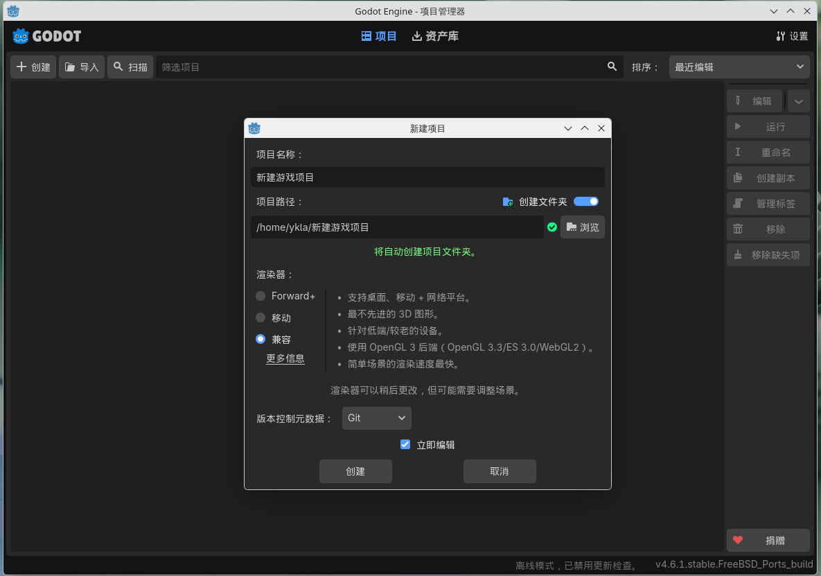The width and height of the screenshot is (821, 576).
Task: Click the 项目名称 input field
Action: point(427,177)
